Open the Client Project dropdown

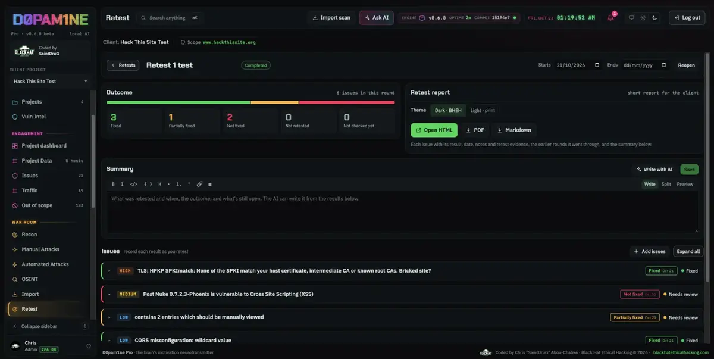coord(50,81)
